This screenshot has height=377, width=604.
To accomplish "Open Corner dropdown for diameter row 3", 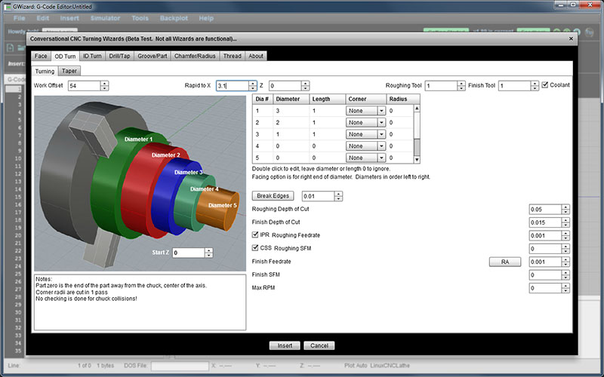I will (x=365, y=134).
